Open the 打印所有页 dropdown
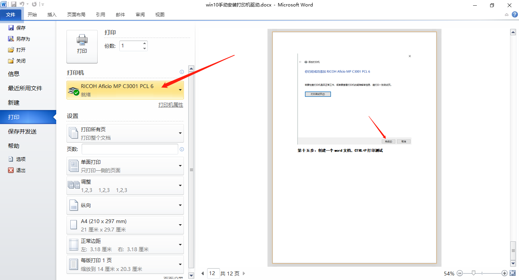The height and width of the screenshot is (280, 519). (x=125, y=133)
